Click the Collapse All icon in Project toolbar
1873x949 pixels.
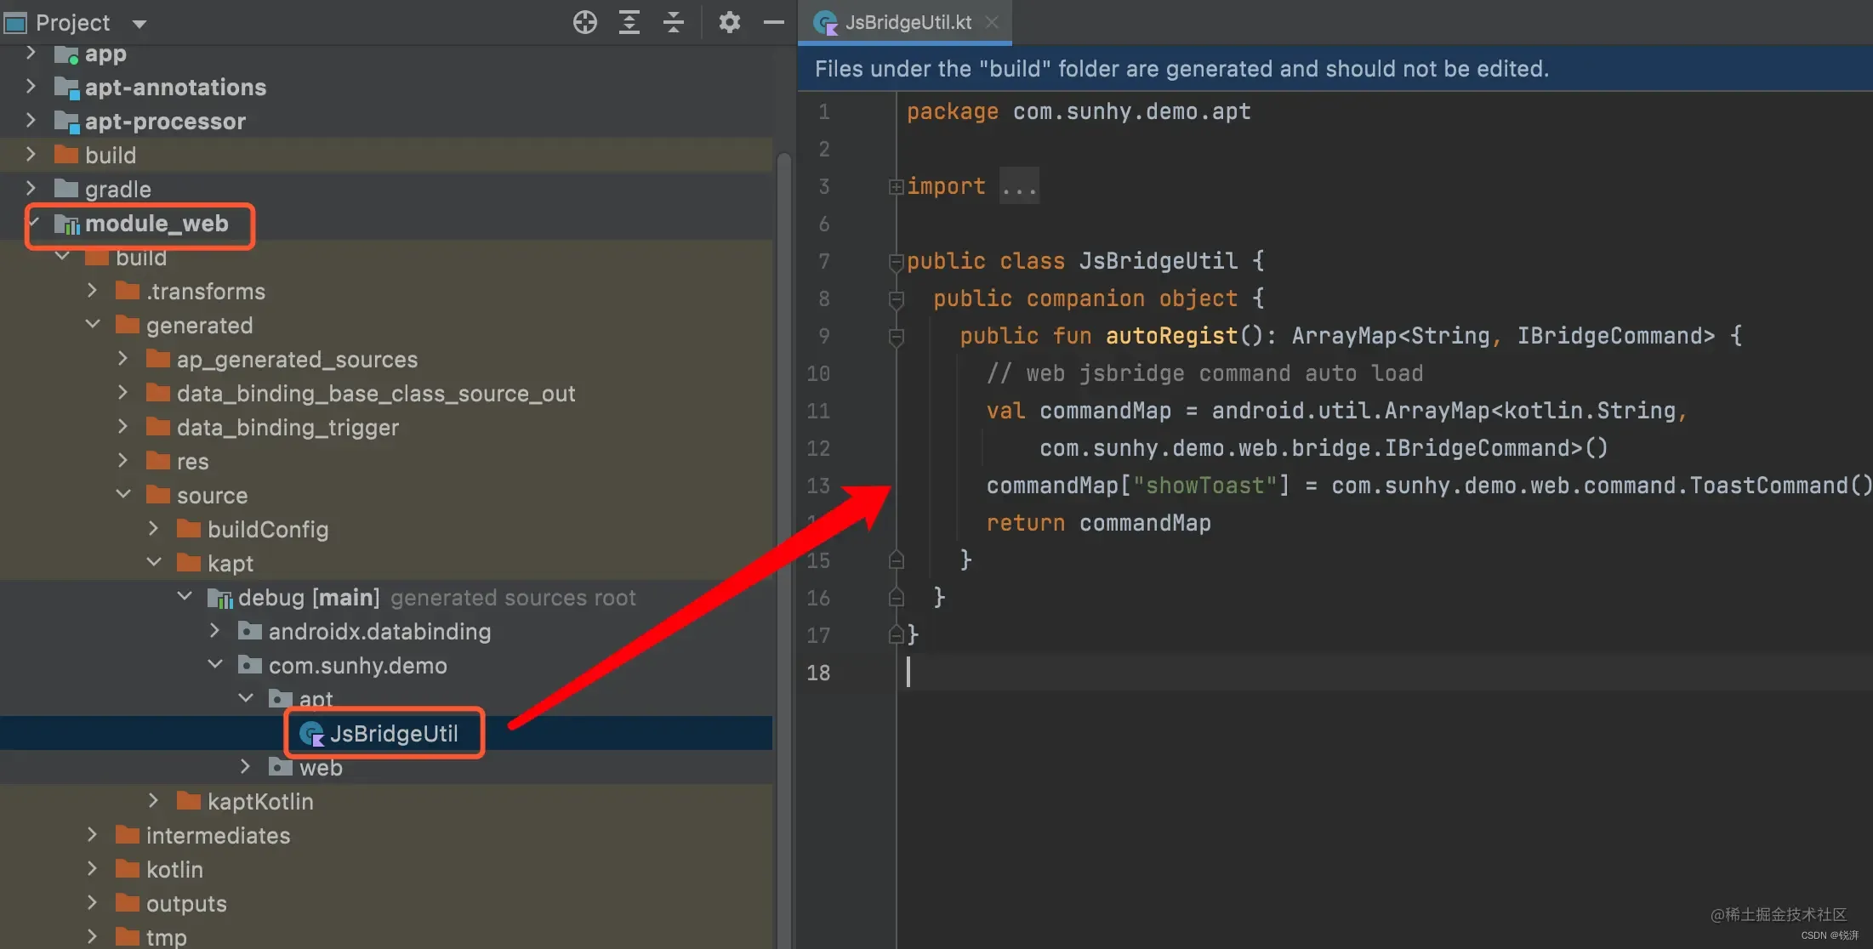pos(673,23)
